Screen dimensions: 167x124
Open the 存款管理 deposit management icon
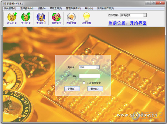71,18
